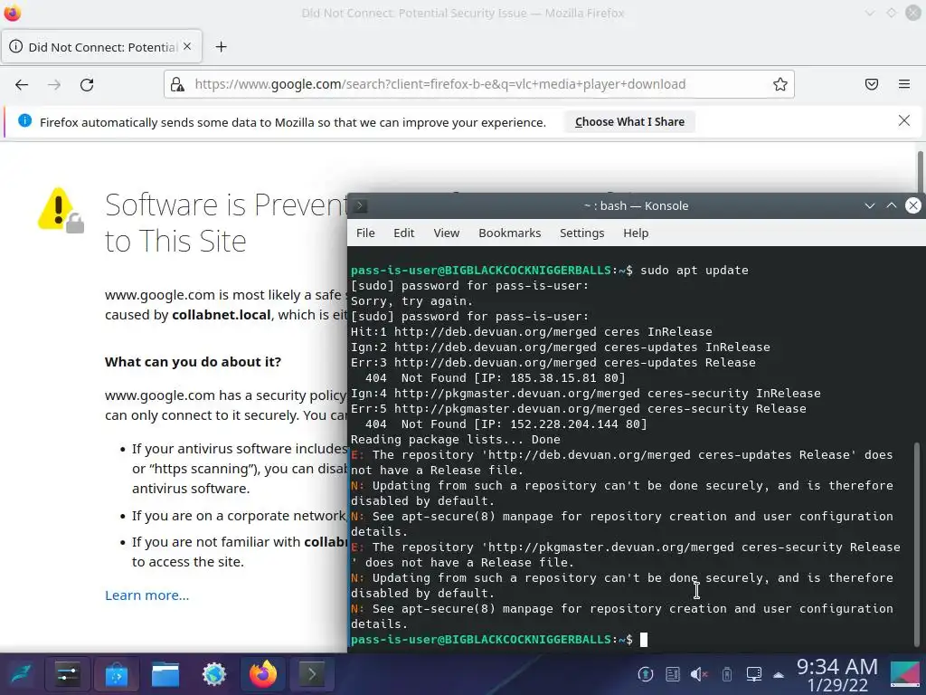Click the padlock warning icon in address bar
Viewport: 926px width, 695px height.
click(177, 84)
